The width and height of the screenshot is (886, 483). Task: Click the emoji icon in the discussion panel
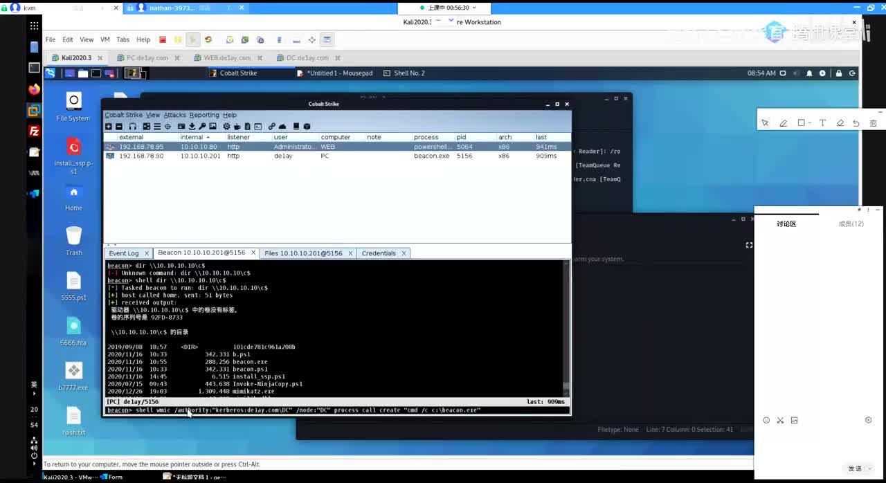click(766, 420)
